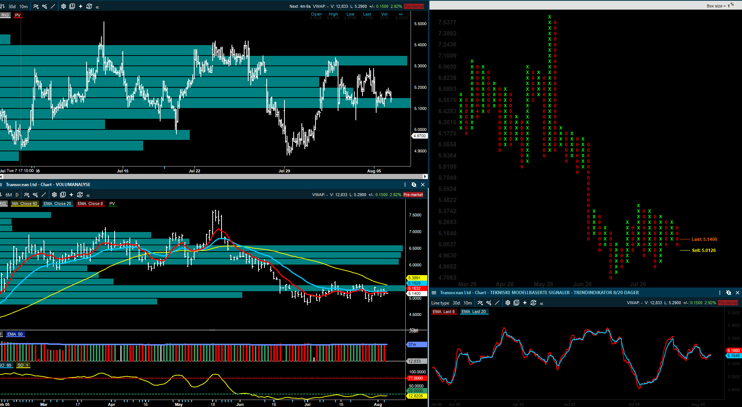The image size is (742, 407).
Task: Click the Pre-market badge in the VOLUMANALYSE header
Action: (x=413, y=195)
